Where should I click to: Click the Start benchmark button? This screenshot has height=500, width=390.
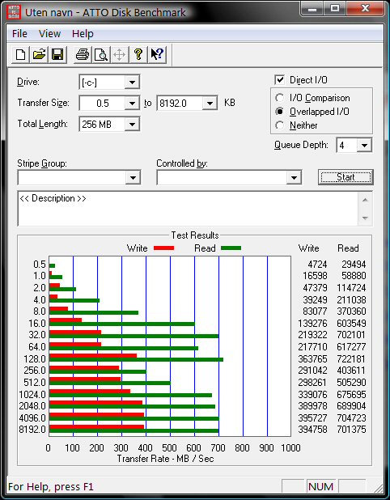pyautogui.click(x=345, y=177)
